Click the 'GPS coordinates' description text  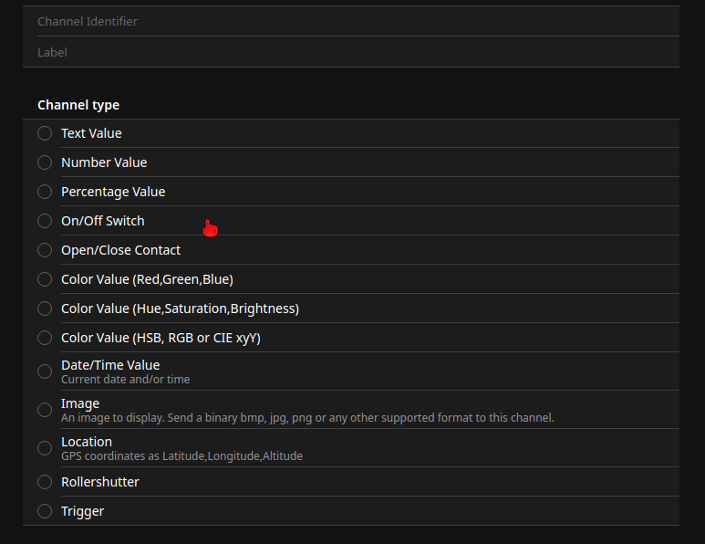[181, 456]
